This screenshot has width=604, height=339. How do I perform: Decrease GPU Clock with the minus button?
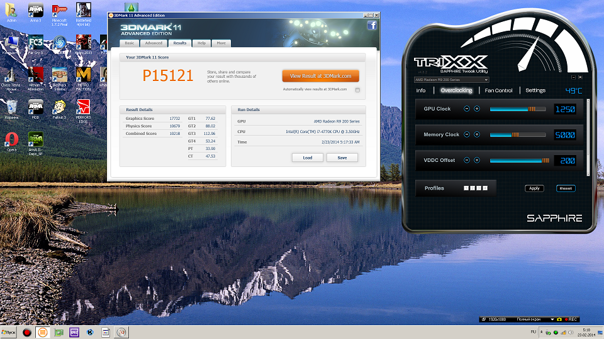[x=466, y=109]
